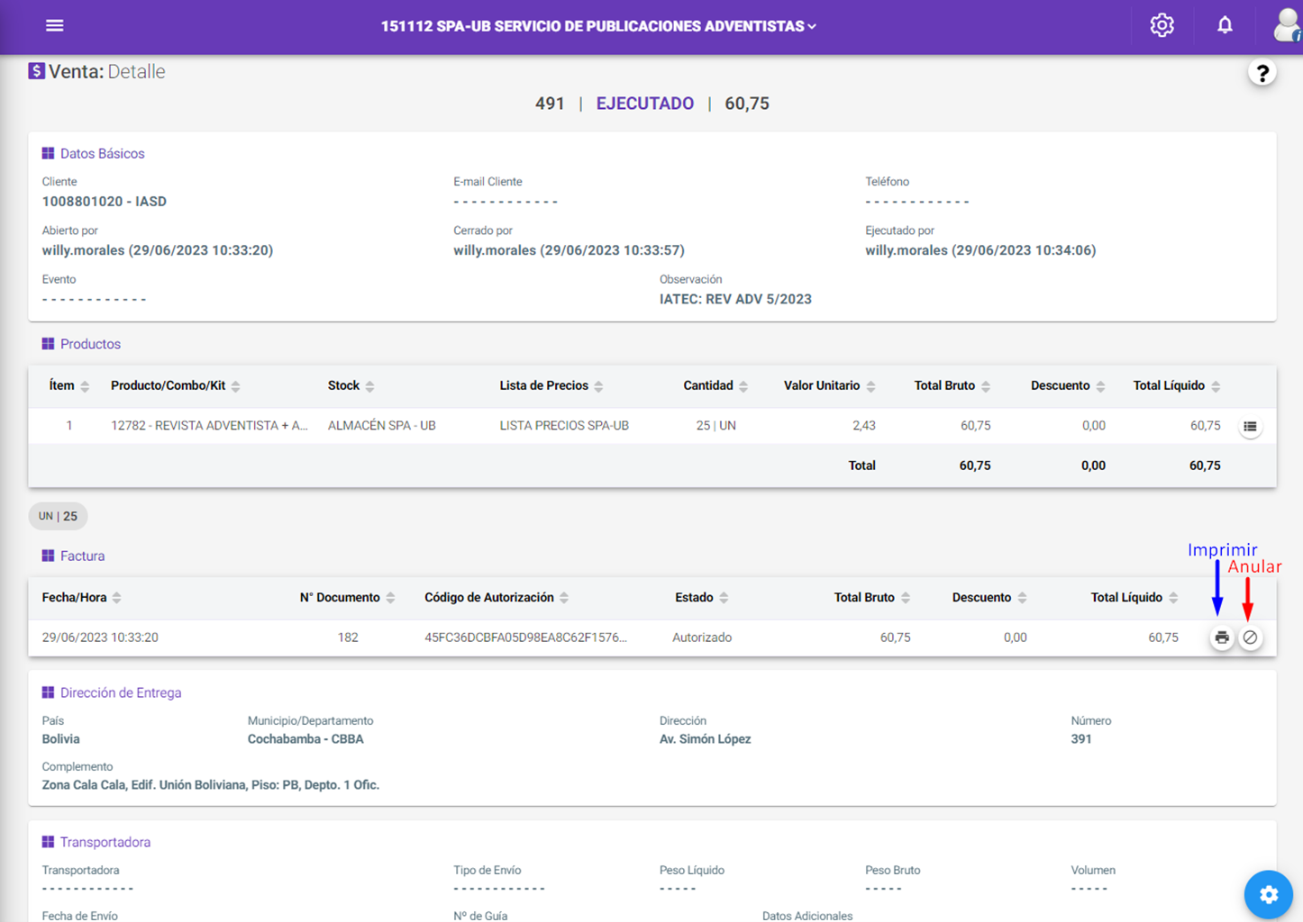Sort products table by Descuento

[x=1068, y=385]
